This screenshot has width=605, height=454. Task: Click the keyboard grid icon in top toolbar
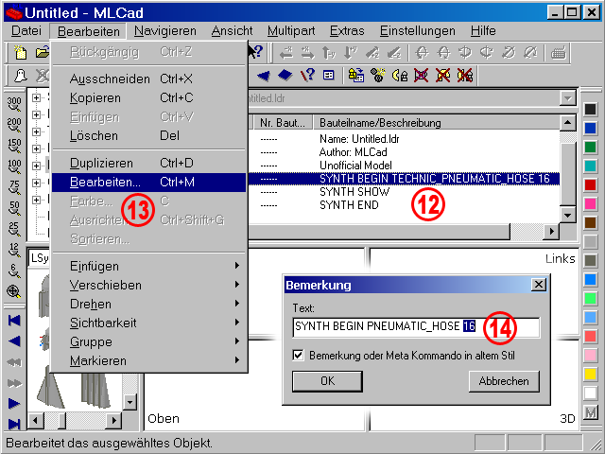[558, 53]
